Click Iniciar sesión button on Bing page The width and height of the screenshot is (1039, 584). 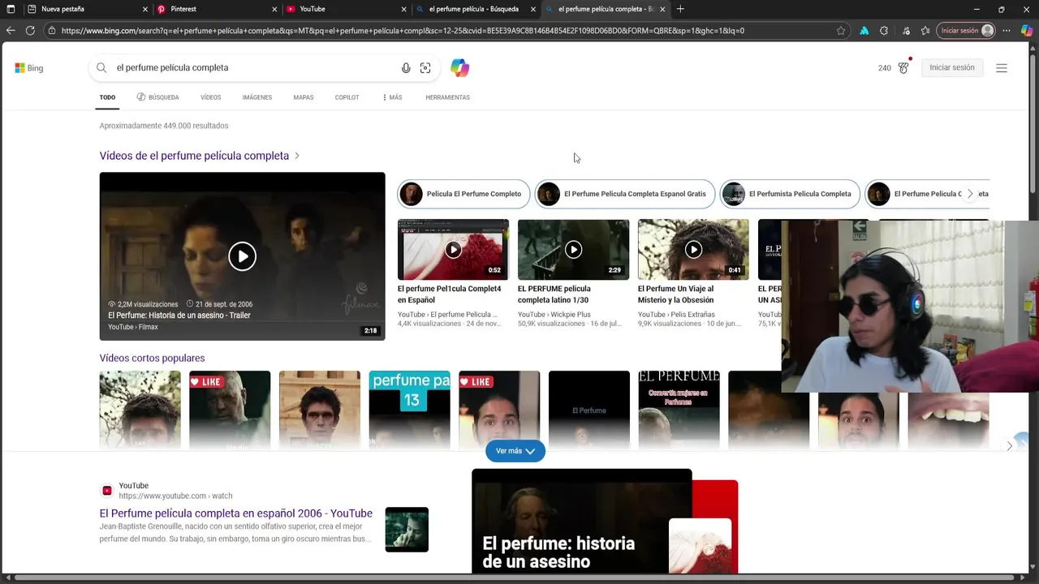(952, 68)
